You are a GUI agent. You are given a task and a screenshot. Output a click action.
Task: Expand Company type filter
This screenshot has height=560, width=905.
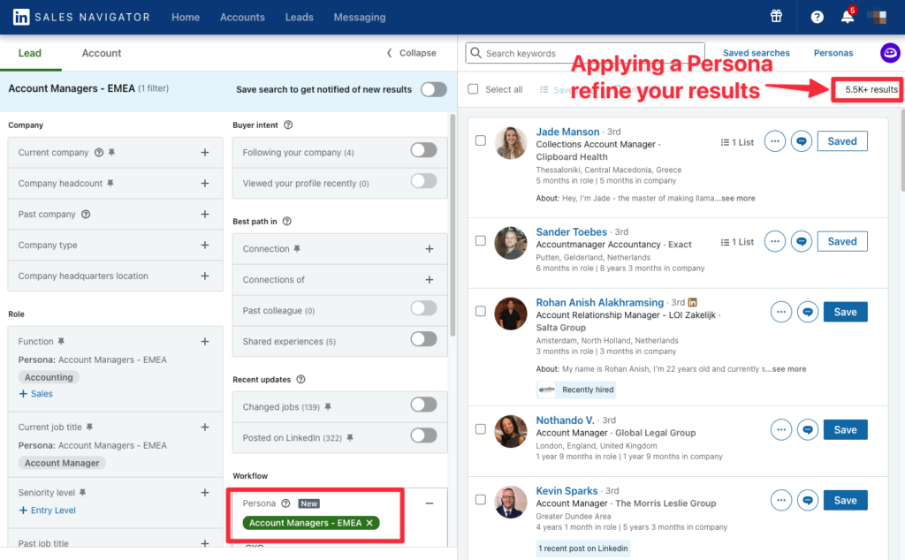(x=205, y=245)
